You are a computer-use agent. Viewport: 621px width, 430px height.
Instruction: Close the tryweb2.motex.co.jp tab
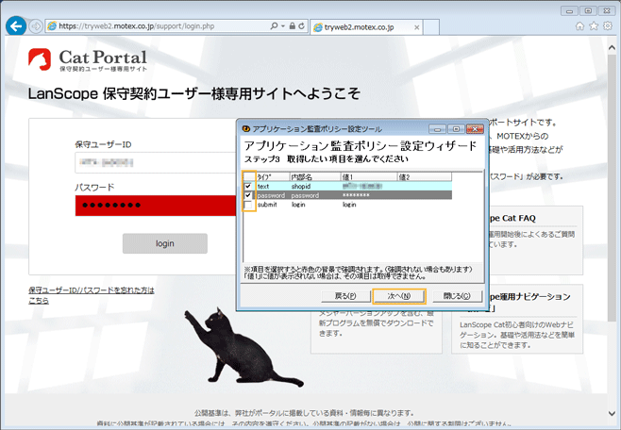click(416, 27)
